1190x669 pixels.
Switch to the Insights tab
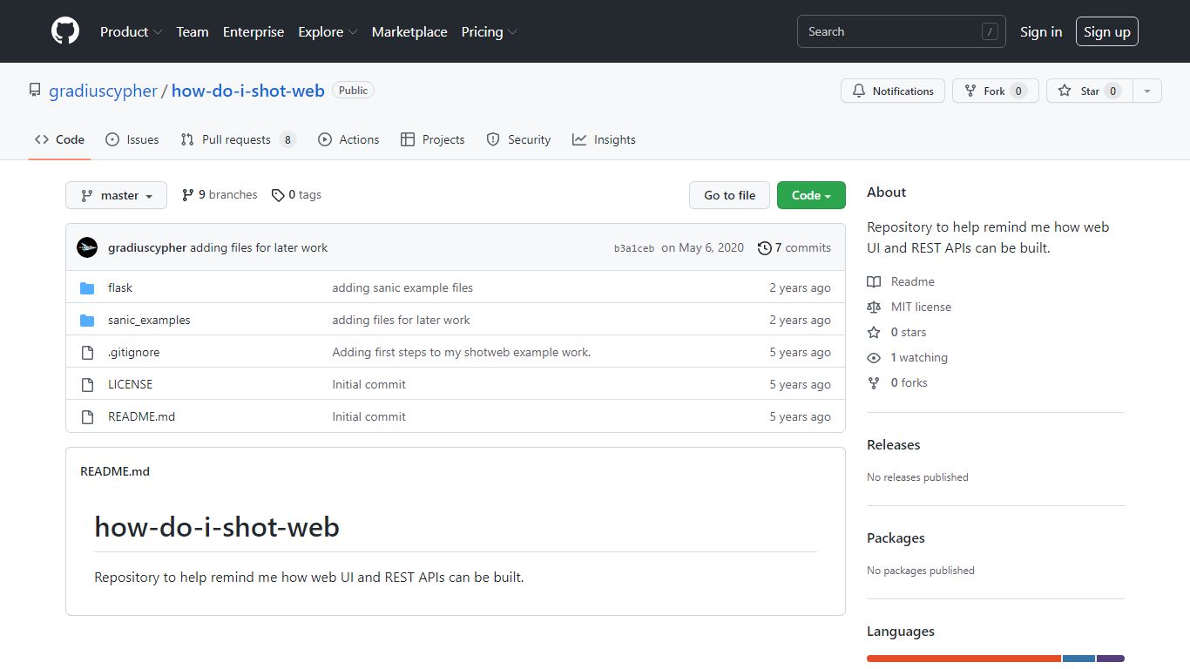pyautogui.click(x=604, y=139)
